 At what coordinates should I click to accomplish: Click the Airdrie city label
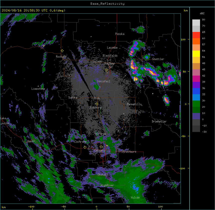(x=101, y=134)
